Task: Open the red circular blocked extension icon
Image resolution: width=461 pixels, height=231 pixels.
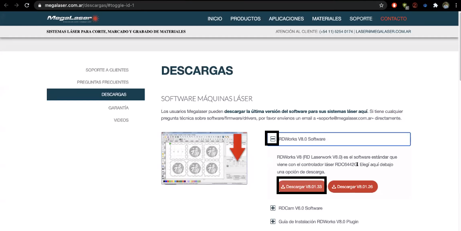Action: tap(415, 5)
